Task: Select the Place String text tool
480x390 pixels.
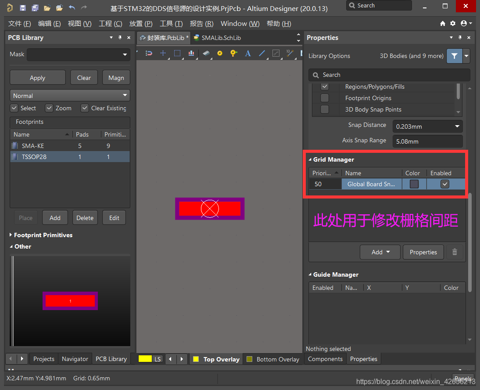Action: click(x=248, y=53)
